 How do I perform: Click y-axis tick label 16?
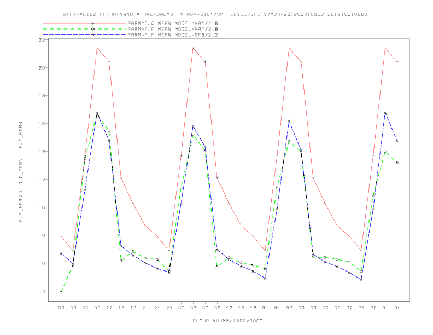[x=42, y=124]
